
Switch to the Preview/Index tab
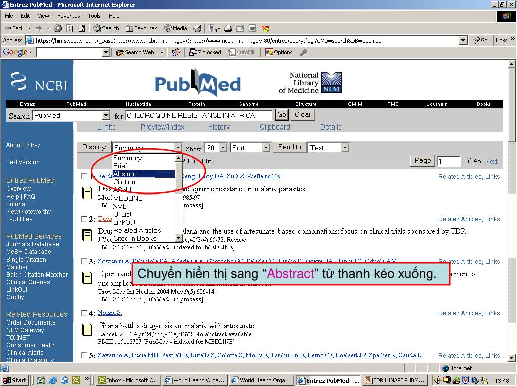point(163,127)
